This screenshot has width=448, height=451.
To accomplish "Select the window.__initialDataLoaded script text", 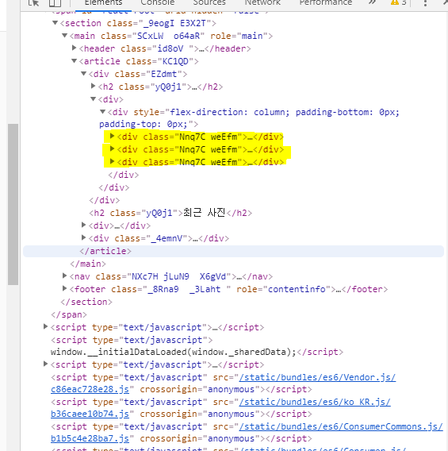I will tap(173, 352).
